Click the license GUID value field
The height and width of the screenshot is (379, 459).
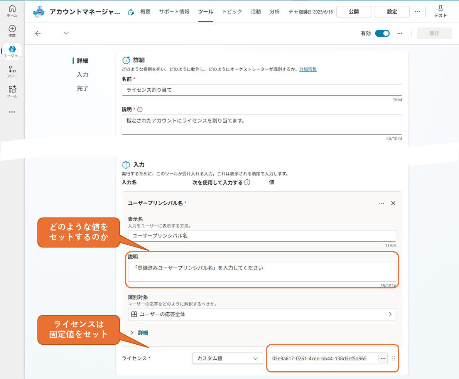click(323, 358)
